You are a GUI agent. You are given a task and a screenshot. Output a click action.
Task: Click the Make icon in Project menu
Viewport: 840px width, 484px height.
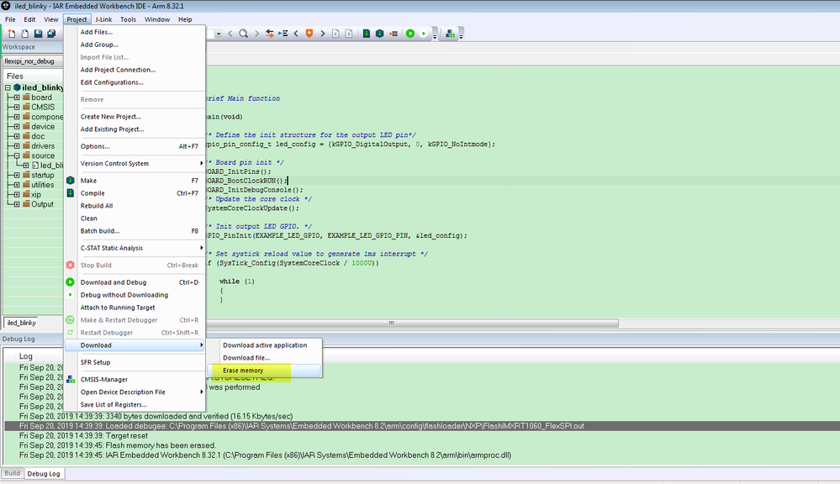point(70,181)
